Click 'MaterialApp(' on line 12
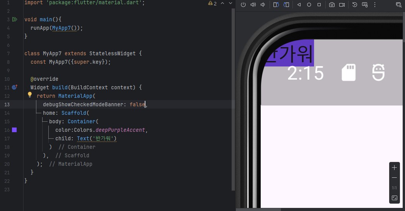This screenshot has width=405, height=211. (x=77, y=96)
